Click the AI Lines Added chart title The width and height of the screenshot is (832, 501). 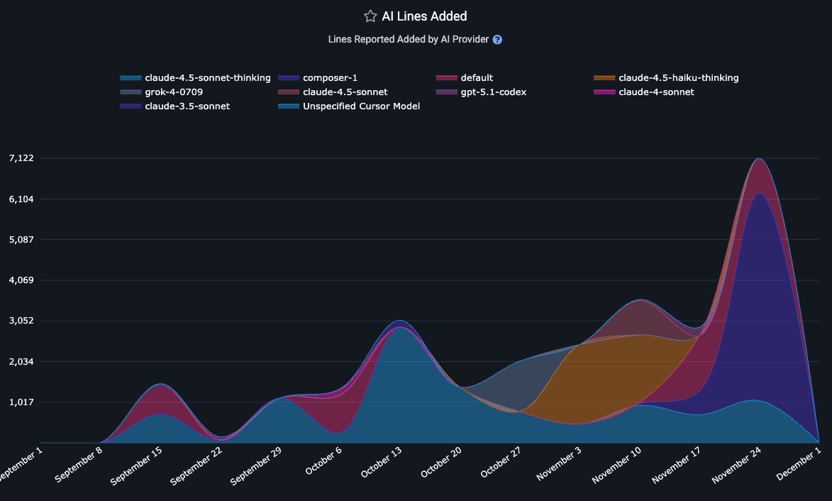[x=424, y=16]
